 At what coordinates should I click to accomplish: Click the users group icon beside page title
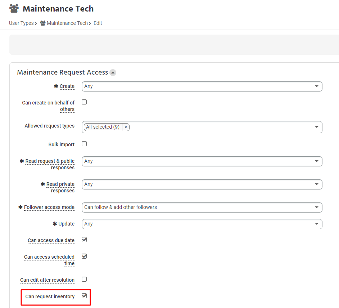14,9
